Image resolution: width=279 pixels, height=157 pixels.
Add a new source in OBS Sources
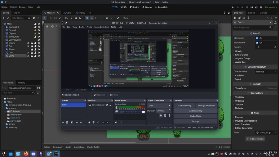89,123
